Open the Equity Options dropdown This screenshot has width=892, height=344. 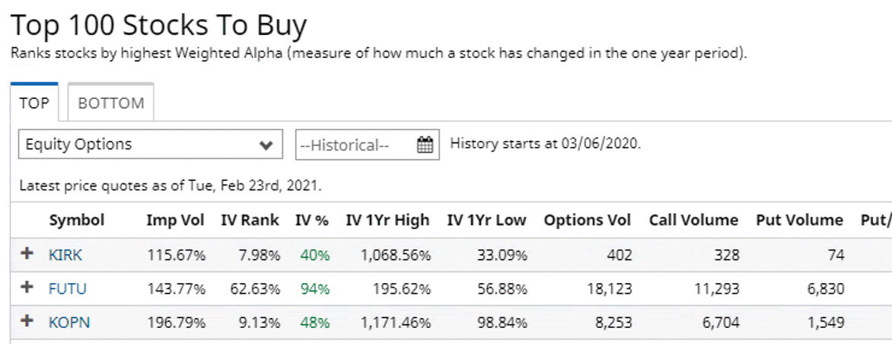click(x=151, y=144)
